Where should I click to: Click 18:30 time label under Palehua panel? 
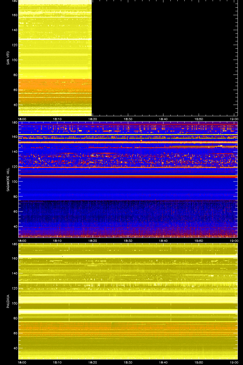(x=128, y=362)
